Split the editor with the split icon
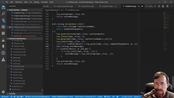The width and height of the screenshot is (174, 98). (167, 6)
